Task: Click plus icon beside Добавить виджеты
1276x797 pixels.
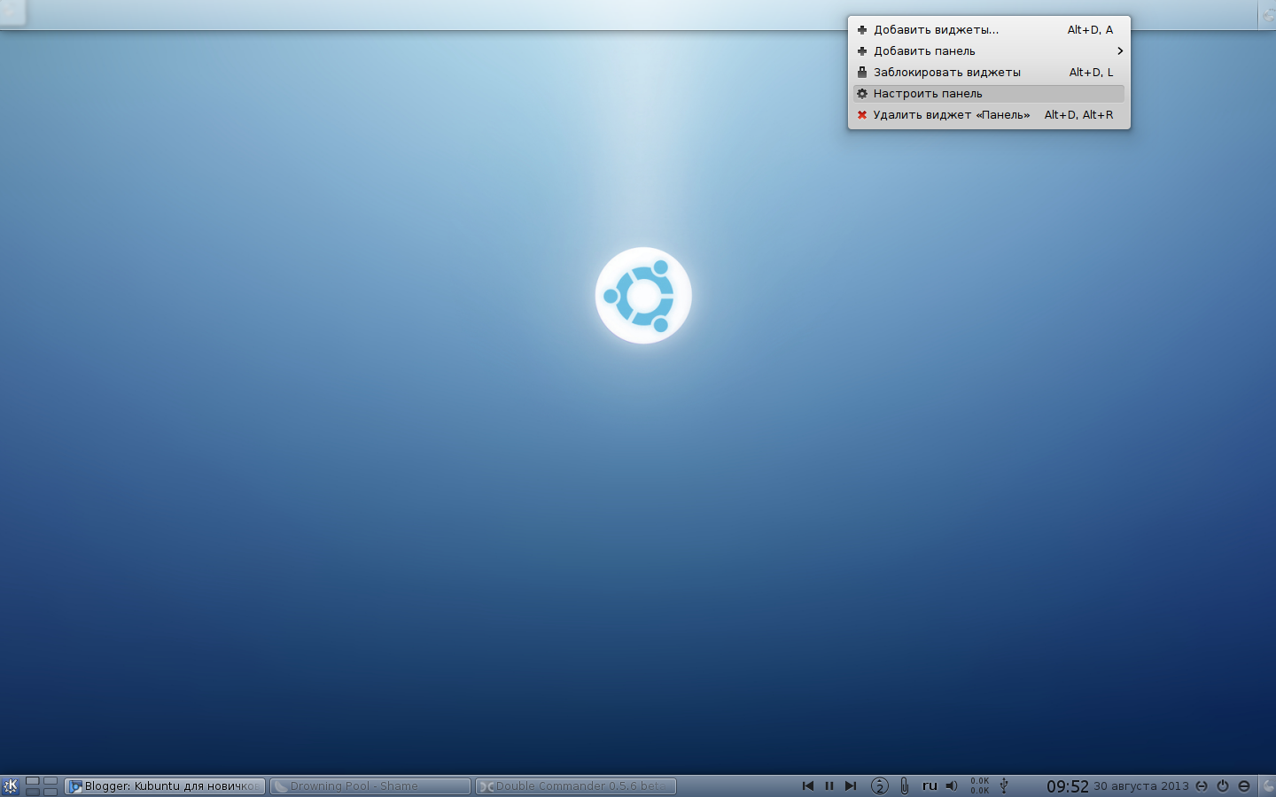Action: [862, 29]
